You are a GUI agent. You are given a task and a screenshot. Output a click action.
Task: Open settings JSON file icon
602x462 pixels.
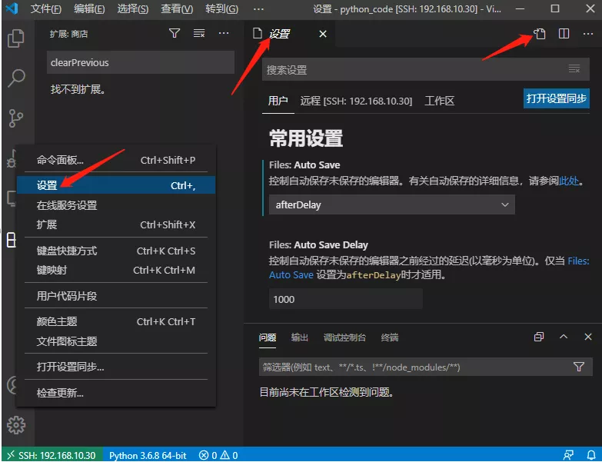click(540, 34)
